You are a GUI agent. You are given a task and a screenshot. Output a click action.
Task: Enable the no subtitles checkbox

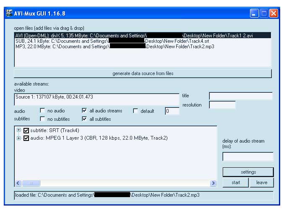coord(42,119)
